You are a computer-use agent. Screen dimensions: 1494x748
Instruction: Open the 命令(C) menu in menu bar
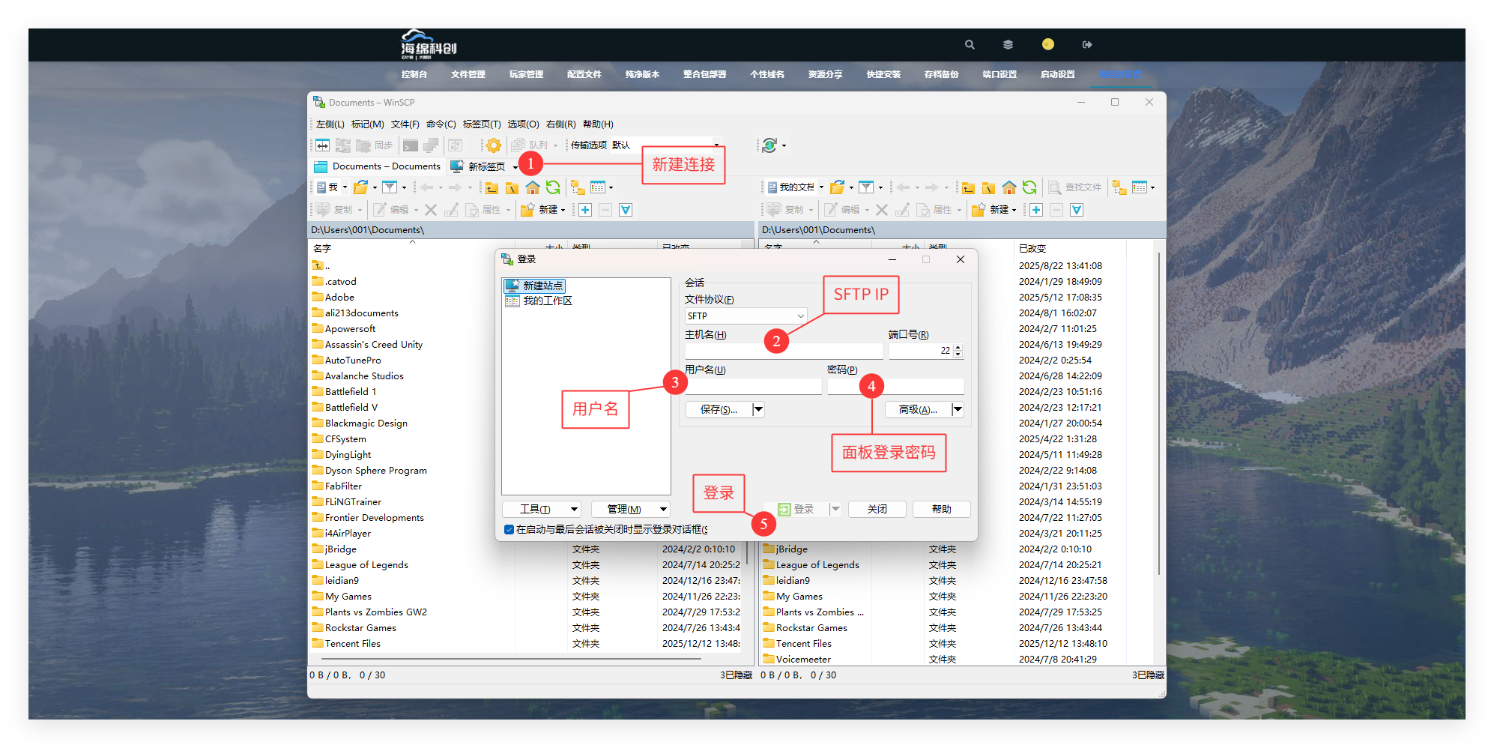click(441, 124)
